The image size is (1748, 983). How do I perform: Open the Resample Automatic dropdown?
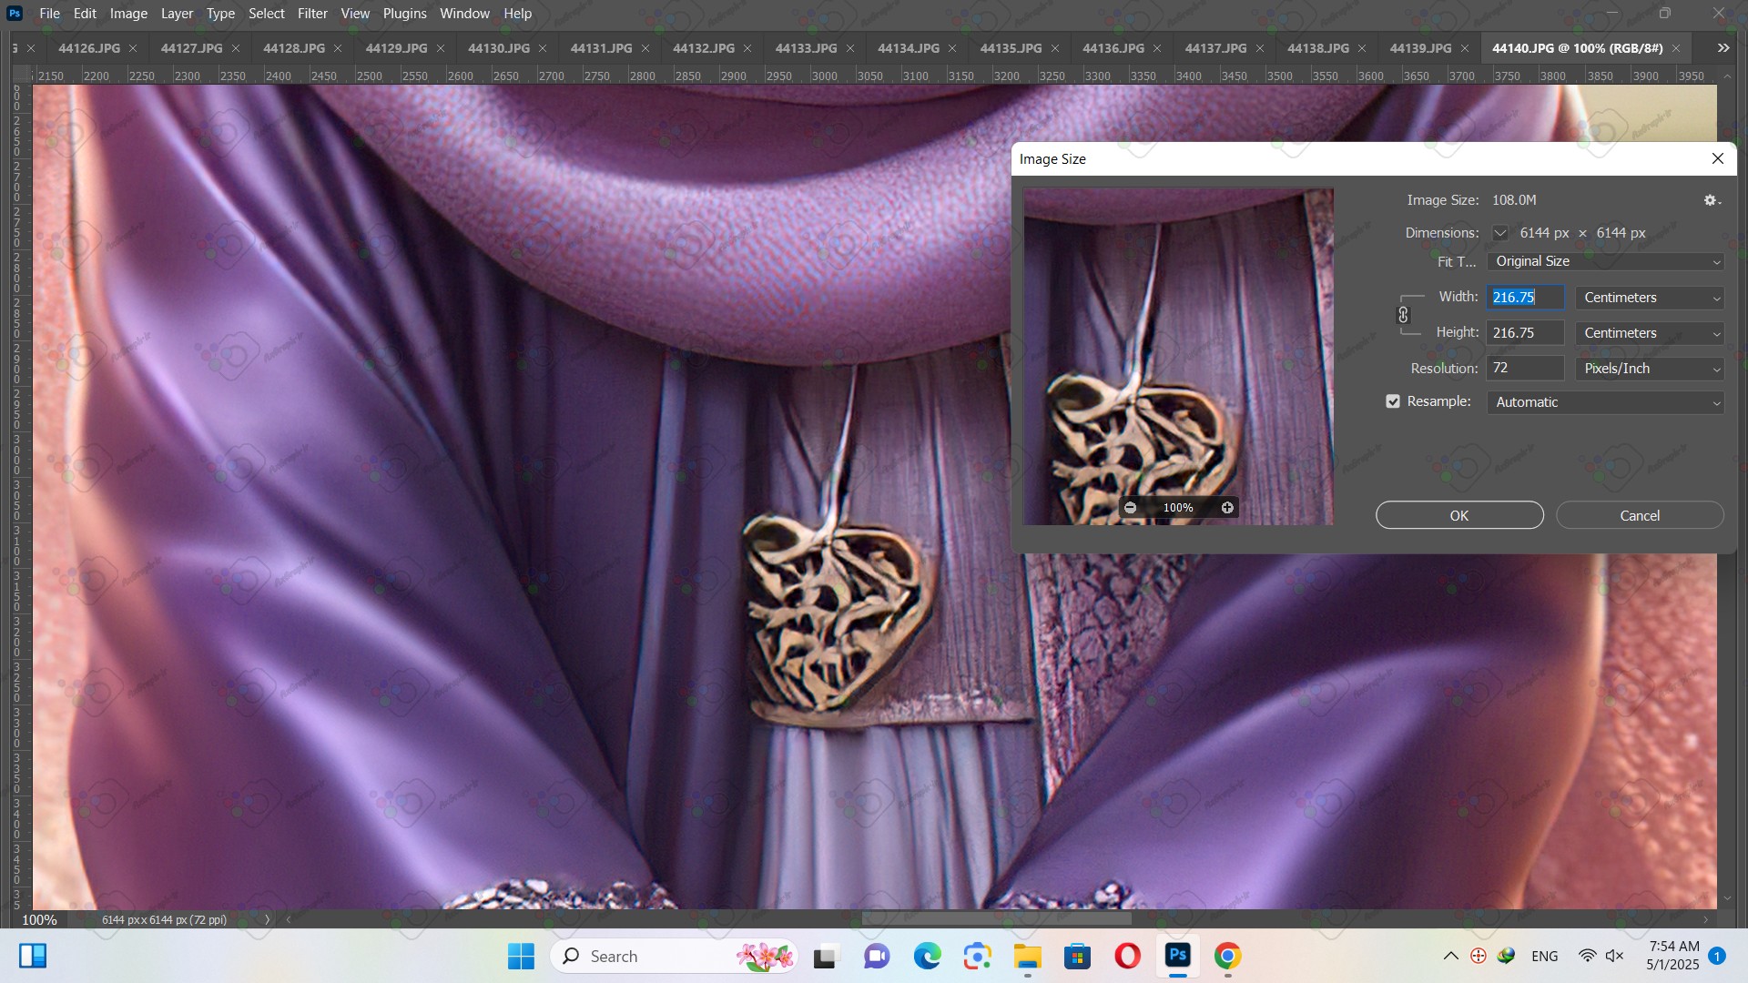1605,402
